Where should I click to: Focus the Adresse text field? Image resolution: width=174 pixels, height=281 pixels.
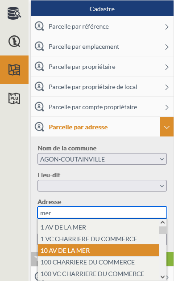tap(102, 213)
